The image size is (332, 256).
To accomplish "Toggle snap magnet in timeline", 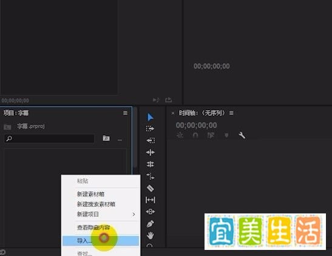I will (195, 135).
